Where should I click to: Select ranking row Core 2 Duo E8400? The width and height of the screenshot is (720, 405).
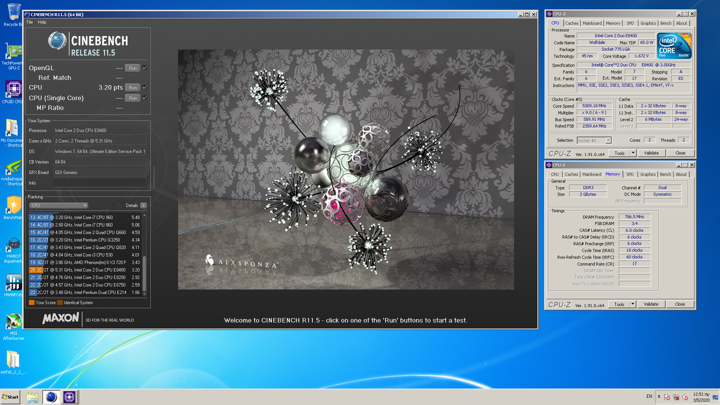coord(85,270)
